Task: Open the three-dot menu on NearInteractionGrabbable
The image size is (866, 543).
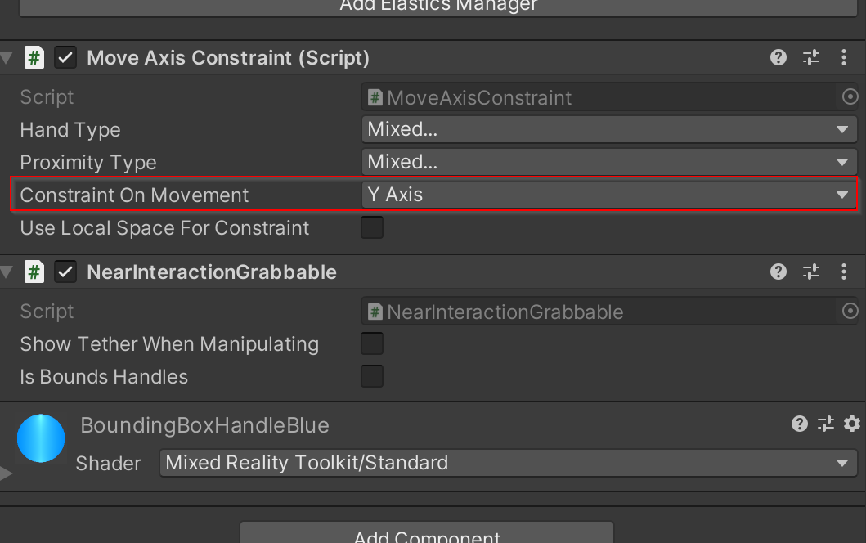Action: point(844,271)
